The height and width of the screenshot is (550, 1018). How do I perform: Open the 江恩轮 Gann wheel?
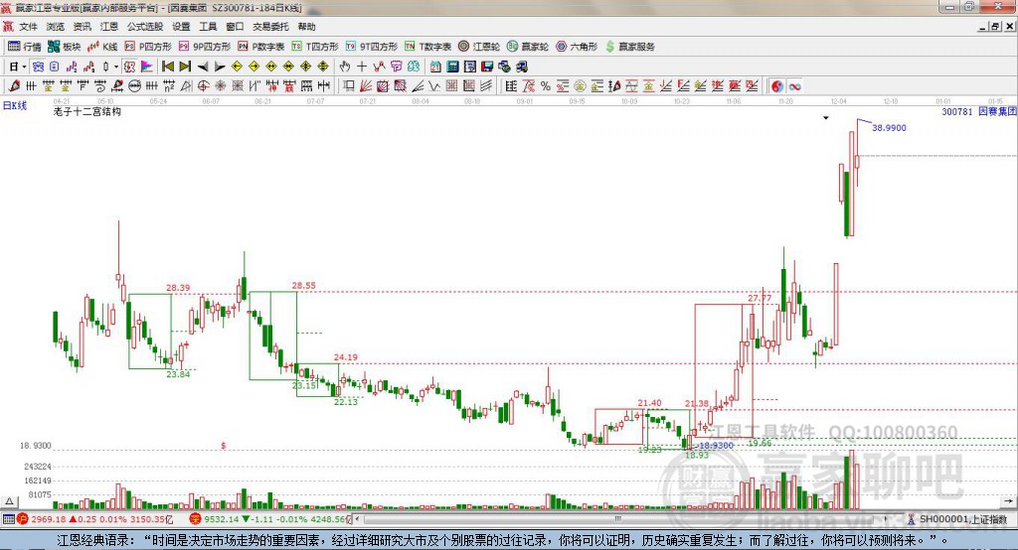click(479, 47)
